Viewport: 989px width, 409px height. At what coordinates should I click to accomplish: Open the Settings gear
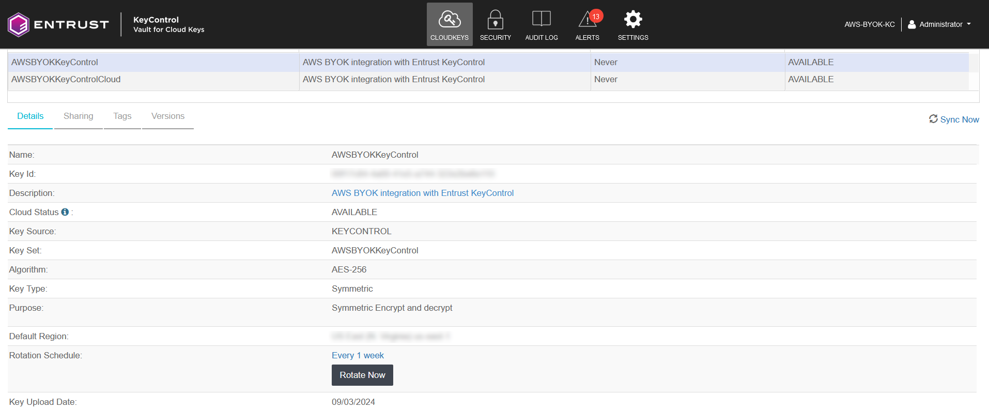coord(633,24)
